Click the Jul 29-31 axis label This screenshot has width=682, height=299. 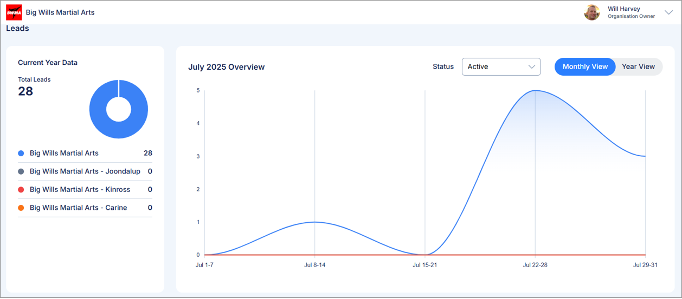click(645, 265)
